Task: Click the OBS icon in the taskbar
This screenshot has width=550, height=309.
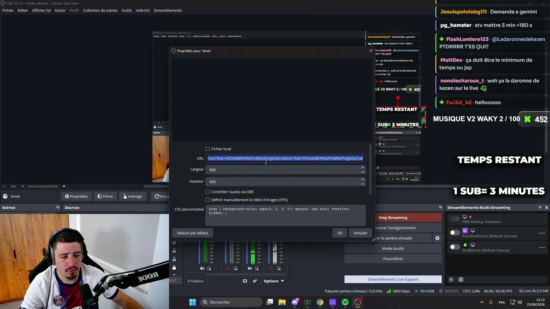Action: point(358,302)
